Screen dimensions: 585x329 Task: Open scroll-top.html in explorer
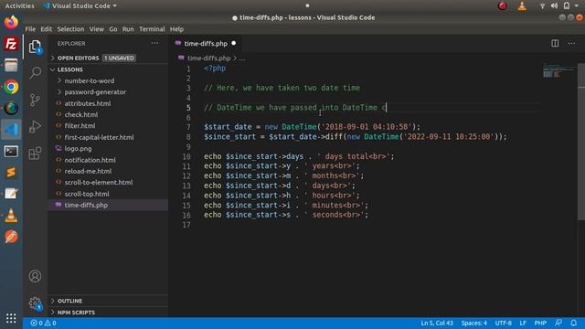click(87, 194)
